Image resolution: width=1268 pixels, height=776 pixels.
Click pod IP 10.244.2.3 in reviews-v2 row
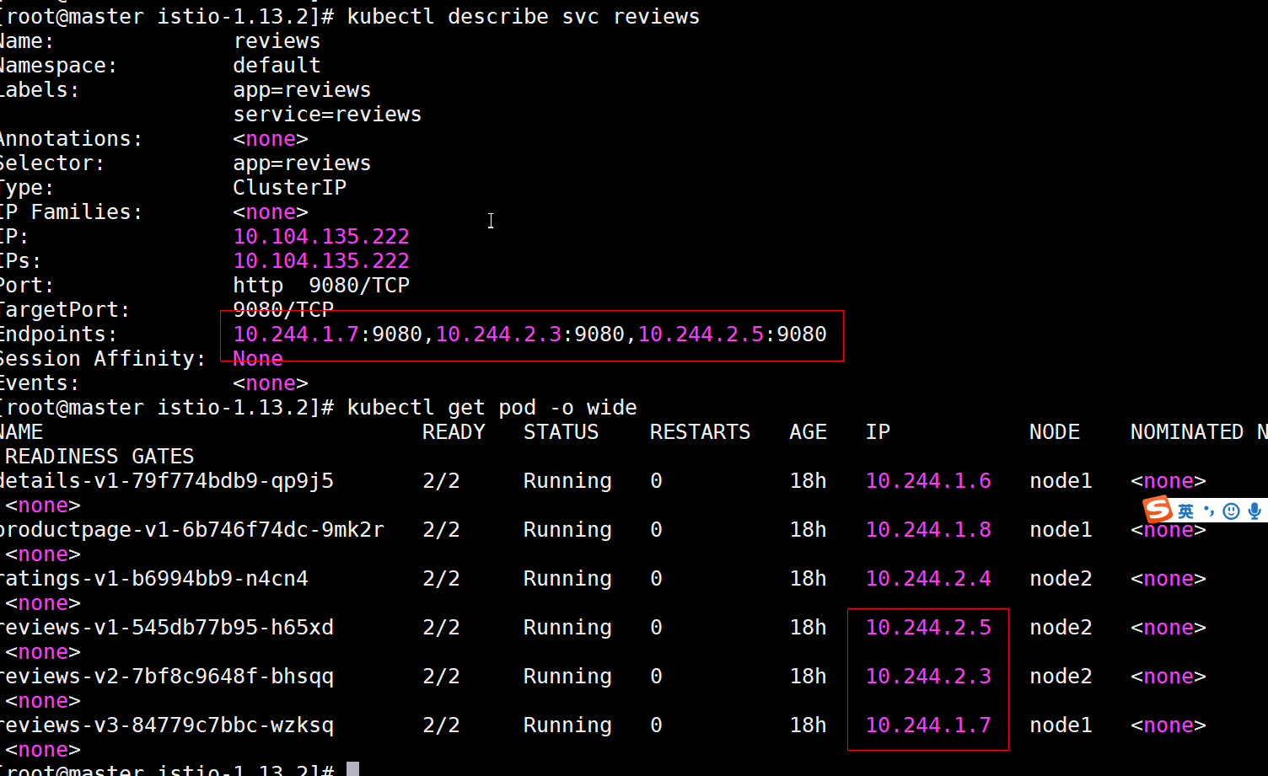pyautogui.click(x=928, y=677)
